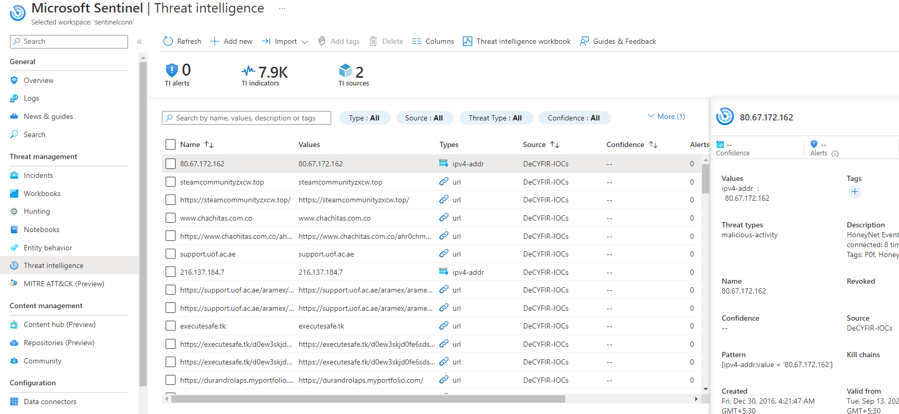Check the box for executesafe.tk row
Screen dimensions: 899x414
(x=170, y=326)
